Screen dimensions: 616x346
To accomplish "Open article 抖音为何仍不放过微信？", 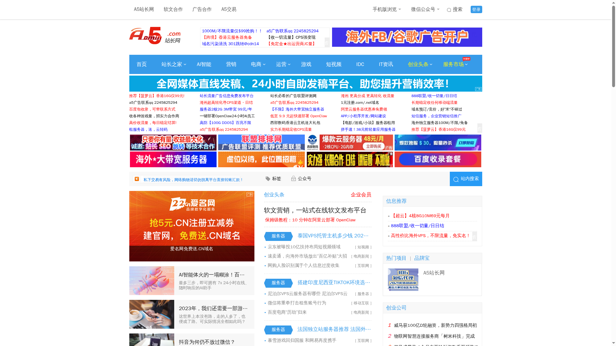I will [x=207, y=342].
